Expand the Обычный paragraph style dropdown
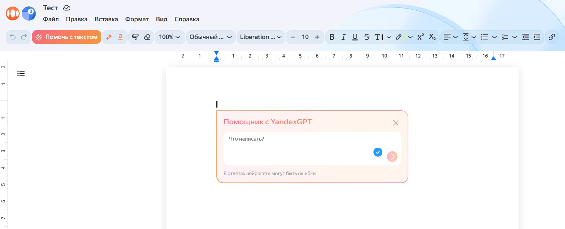The height and width of the screenshot is (229, 565). point(210,37)
